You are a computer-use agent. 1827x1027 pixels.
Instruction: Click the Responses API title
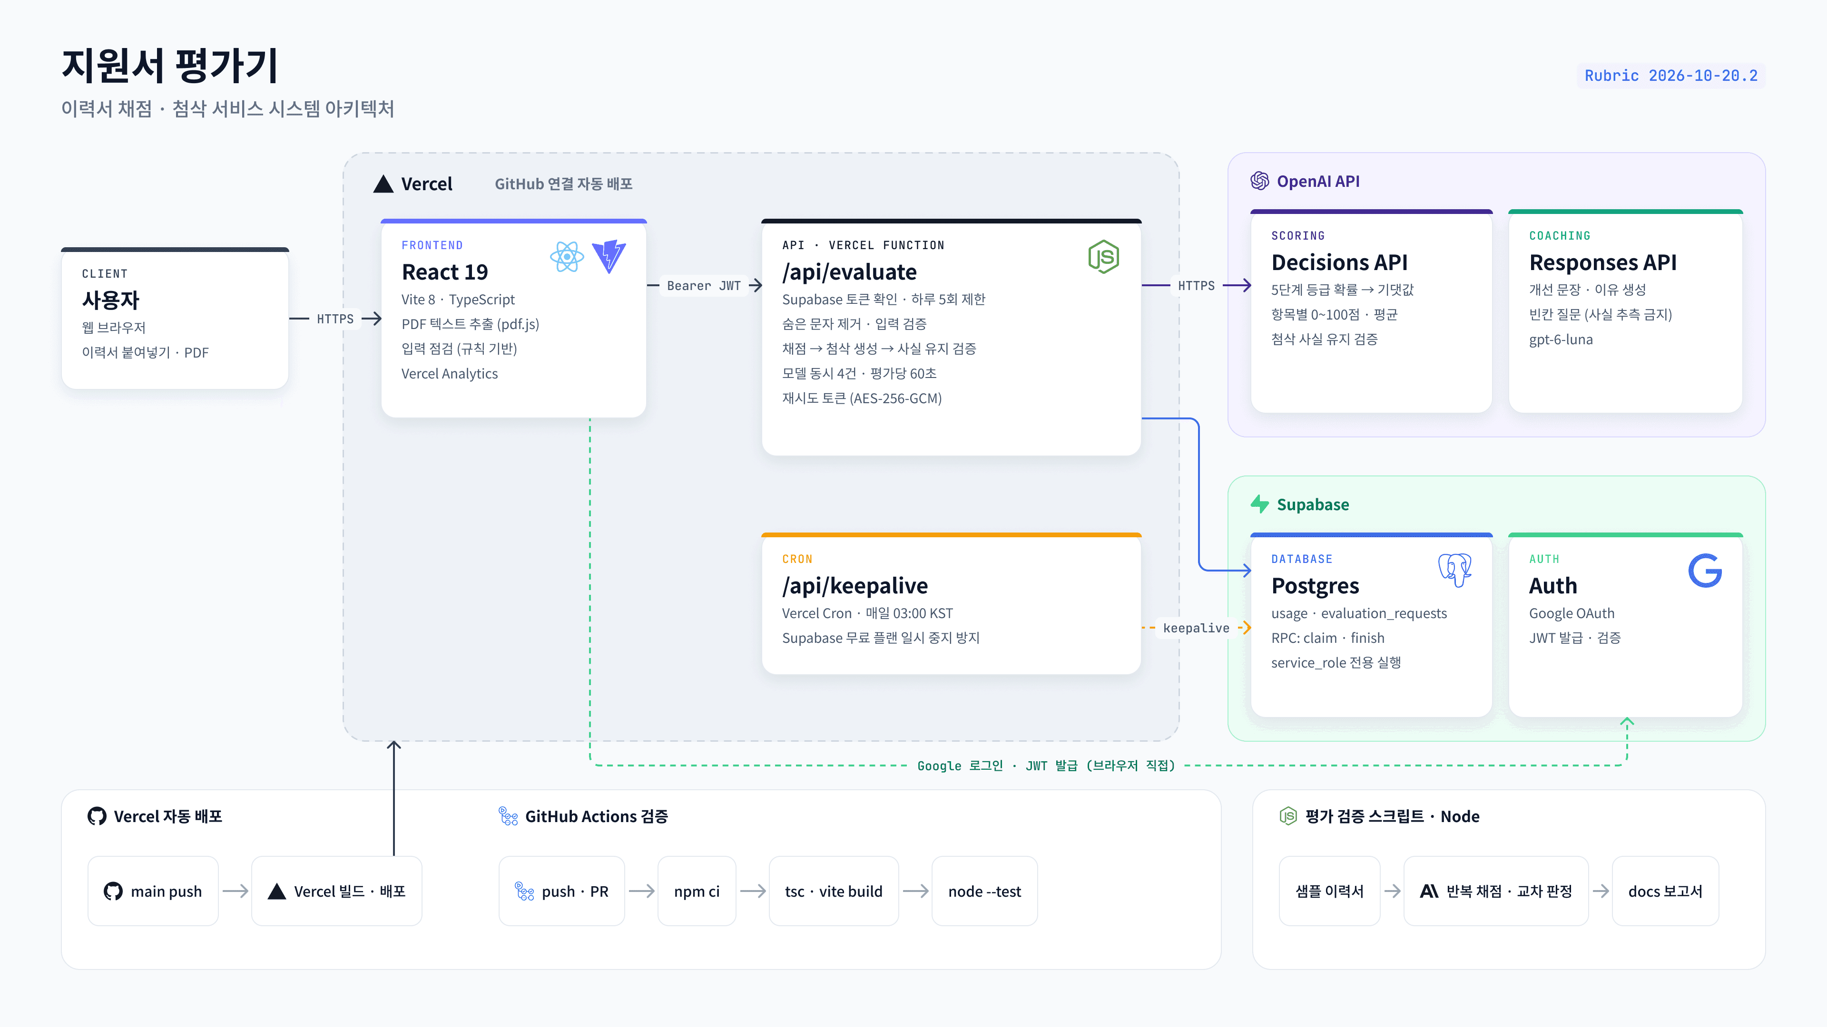point(1603,263)
